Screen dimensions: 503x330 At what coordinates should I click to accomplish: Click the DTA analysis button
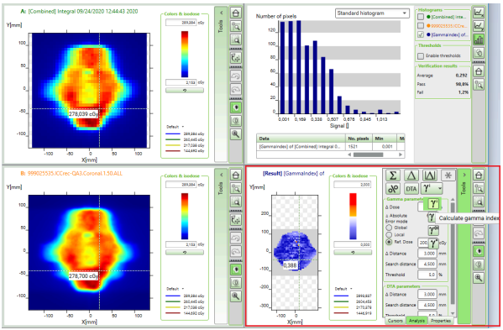pos(411,189)
